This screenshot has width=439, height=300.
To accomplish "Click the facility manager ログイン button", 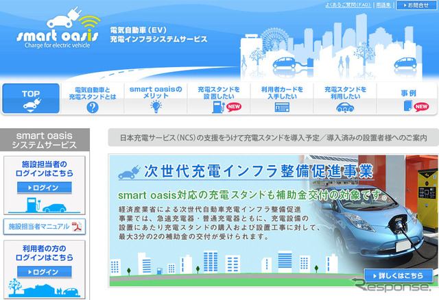I will point(44,188).
